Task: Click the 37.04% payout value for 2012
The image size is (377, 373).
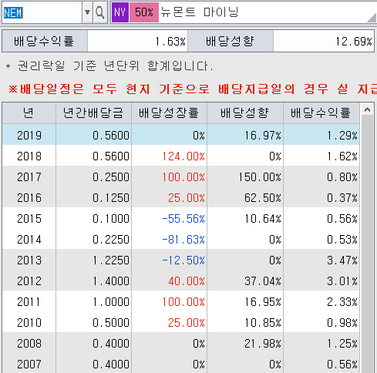Action: click(x=263, y=281)
